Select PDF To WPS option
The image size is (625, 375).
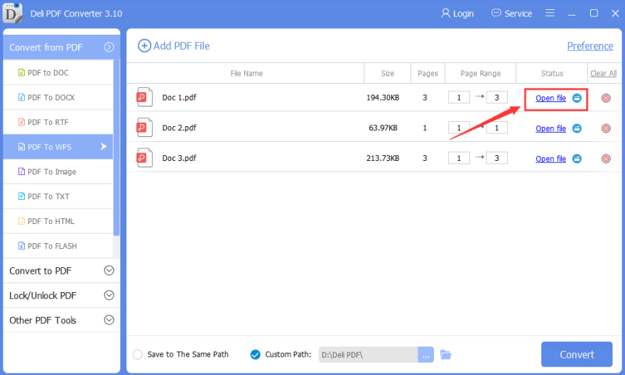coord(58,147)
